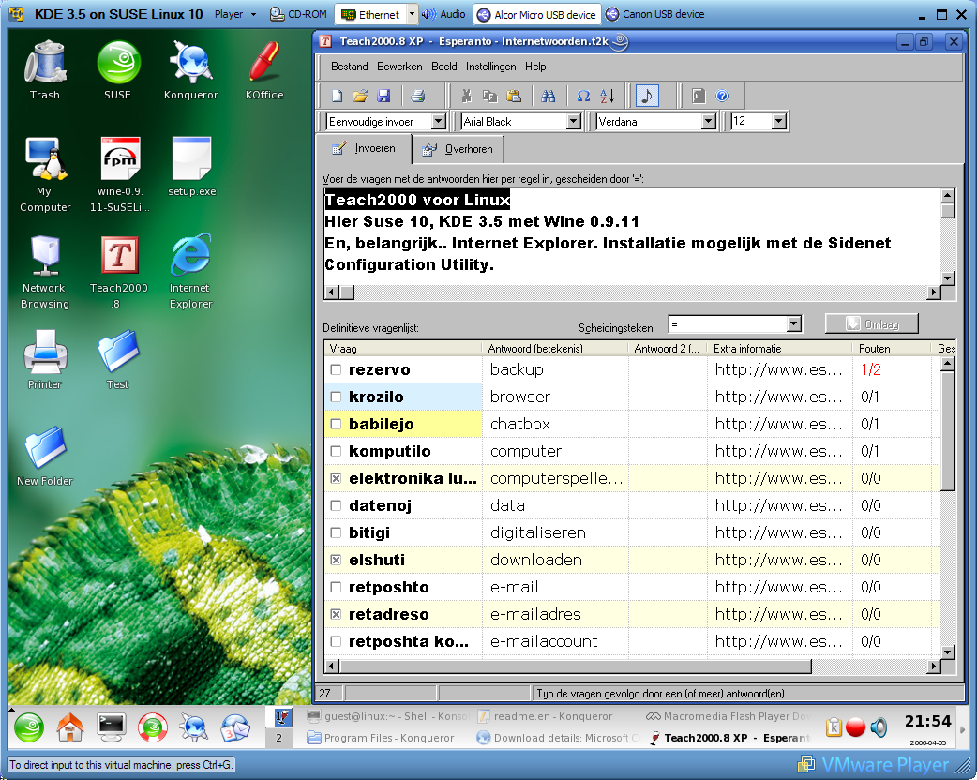Expand the Arial Black font dropdown
This screenshot has height=780, width=977.
(x=574, y=122)
